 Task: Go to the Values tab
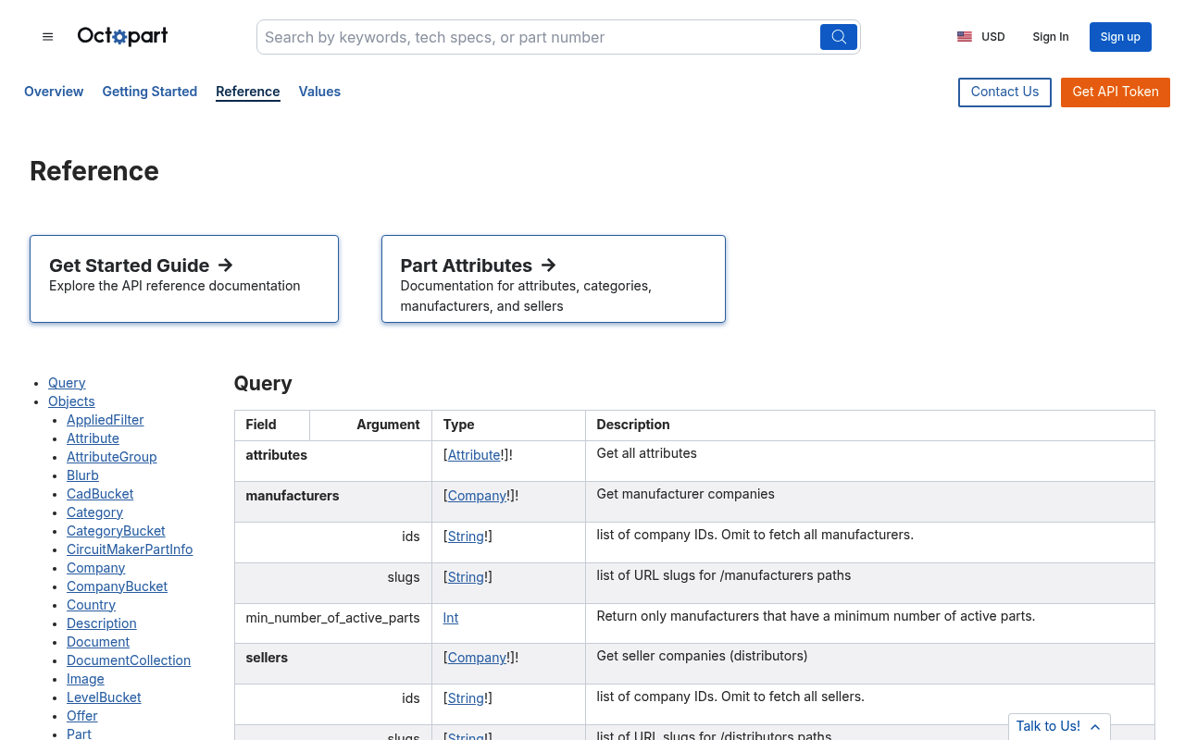(319, 92)
